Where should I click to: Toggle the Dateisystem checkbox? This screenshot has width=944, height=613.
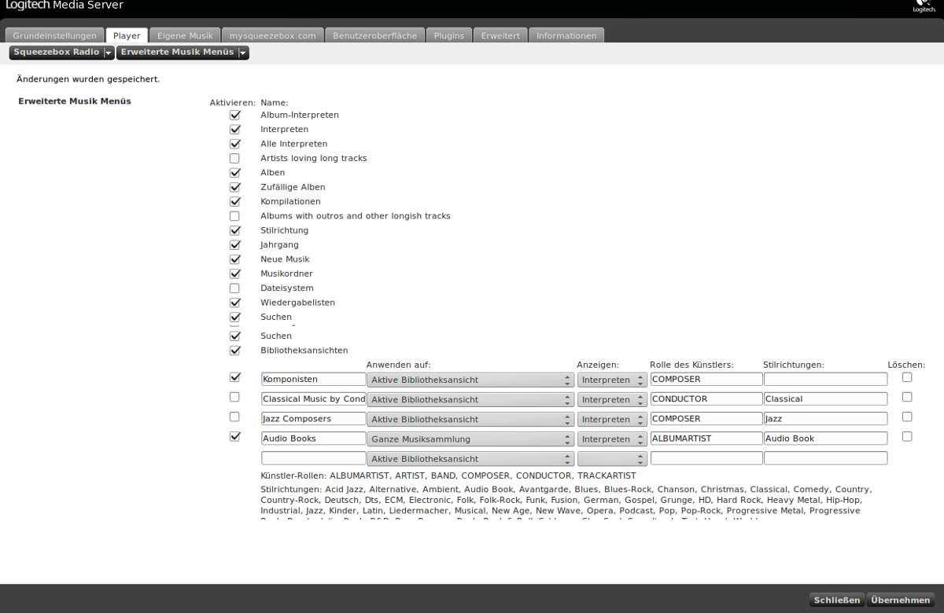click(x=234, y=288)
